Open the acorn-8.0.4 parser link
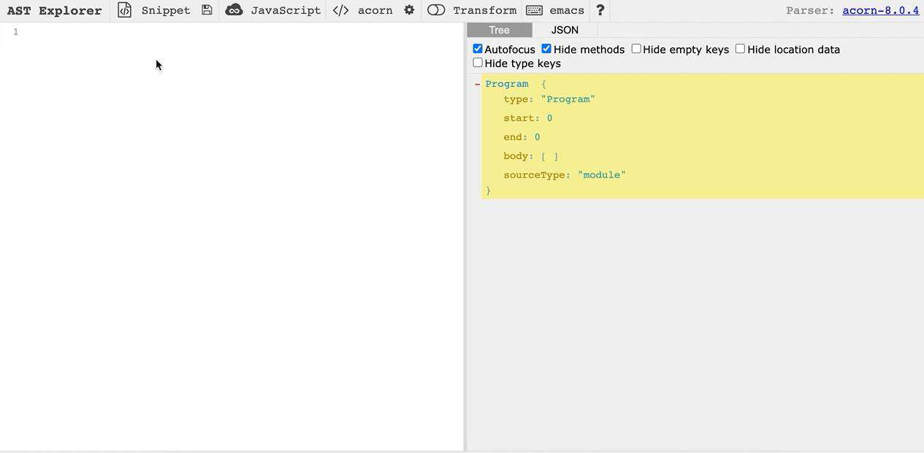The image size is (924, 453). click(881, 10)
